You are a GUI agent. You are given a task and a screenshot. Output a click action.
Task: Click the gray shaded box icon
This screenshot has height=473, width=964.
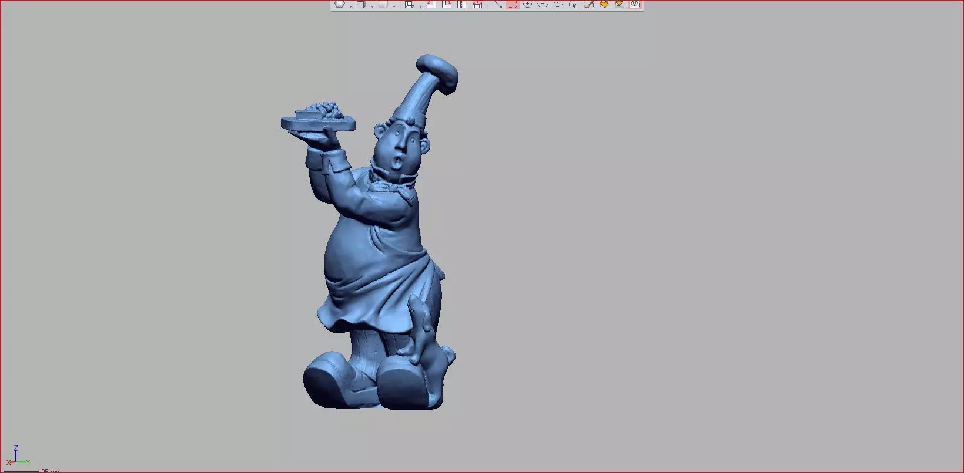(383, 4)
